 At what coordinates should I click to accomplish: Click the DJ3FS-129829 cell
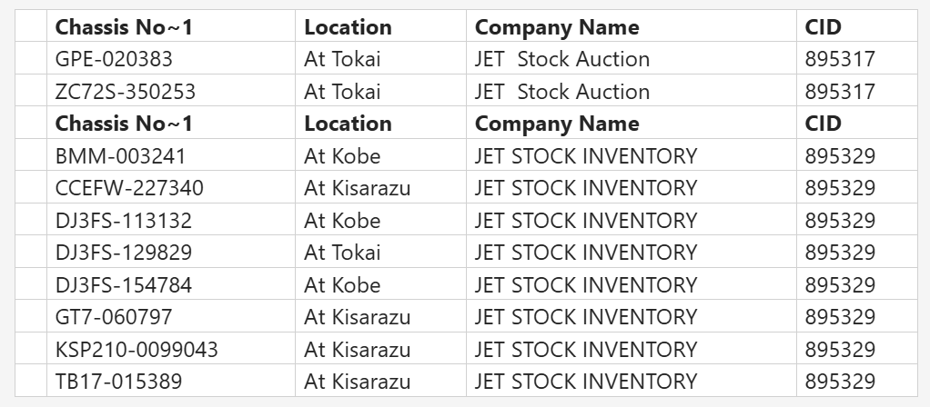pyautogui.click(x=171, y=252)
